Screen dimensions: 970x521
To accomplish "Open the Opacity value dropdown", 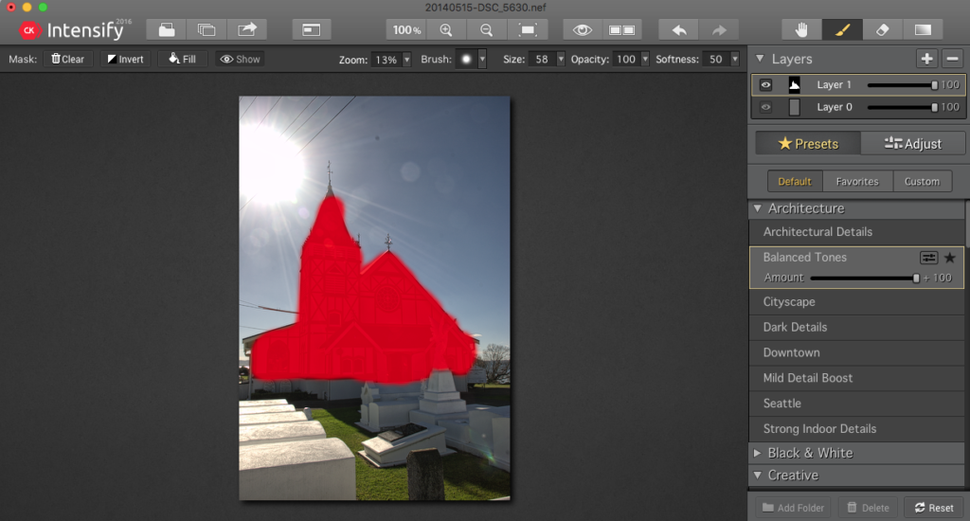I will [645, 60].
